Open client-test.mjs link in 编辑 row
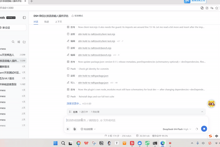 point(96,41)
